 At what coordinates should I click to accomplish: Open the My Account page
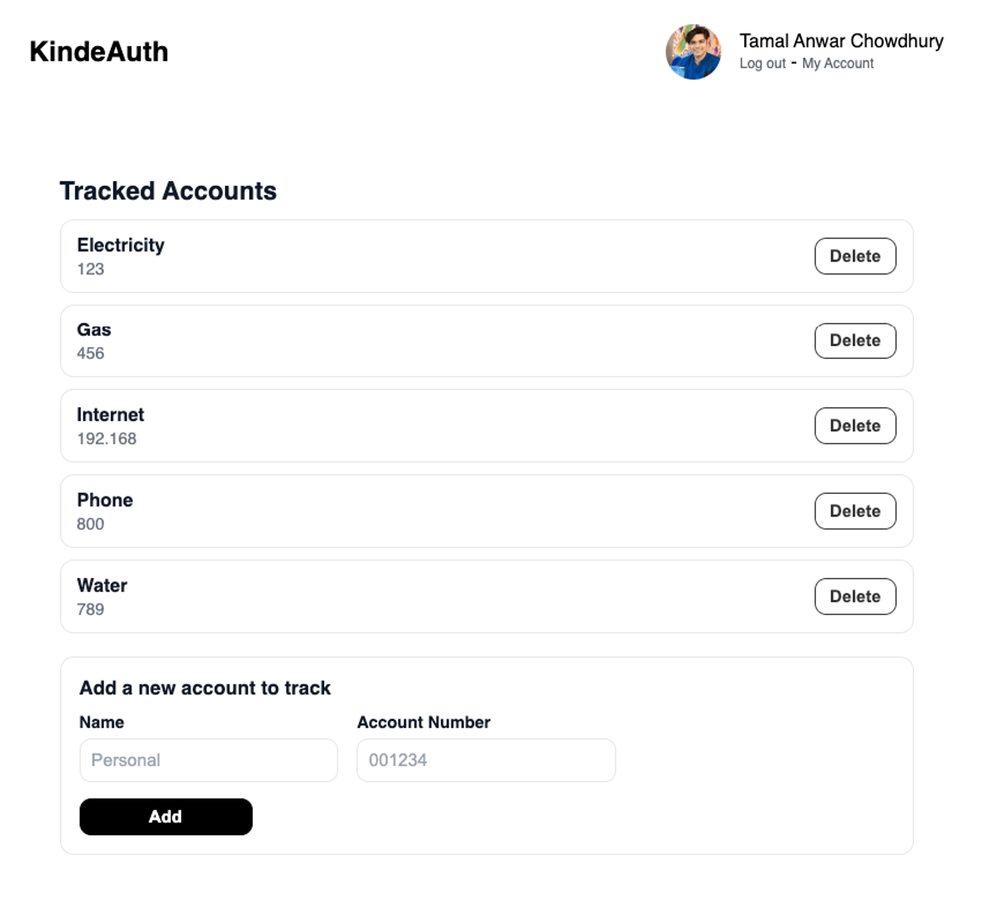[837, 63]
